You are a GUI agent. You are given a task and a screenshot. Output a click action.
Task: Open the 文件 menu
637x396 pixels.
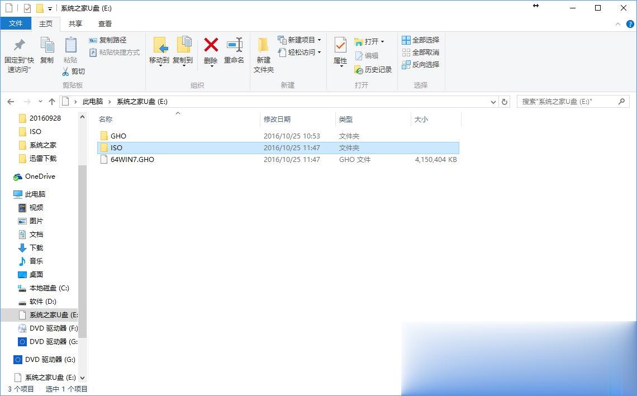(x=16, y=23)
